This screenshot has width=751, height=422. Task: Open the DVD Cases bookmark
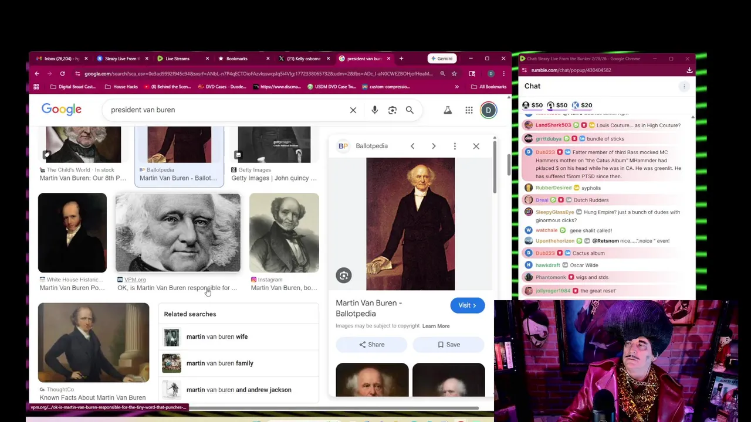click(x=222, y=87)
